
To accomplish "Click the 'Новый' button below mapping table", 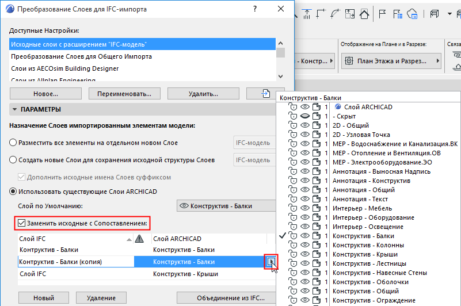I will [x=44, y=297].
